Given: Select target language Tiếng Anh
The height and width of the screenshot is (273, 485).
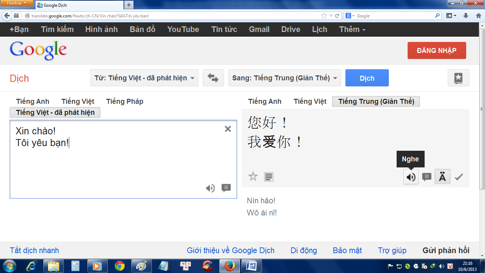Looking at the screenshot, I should (x=265, y=101).
